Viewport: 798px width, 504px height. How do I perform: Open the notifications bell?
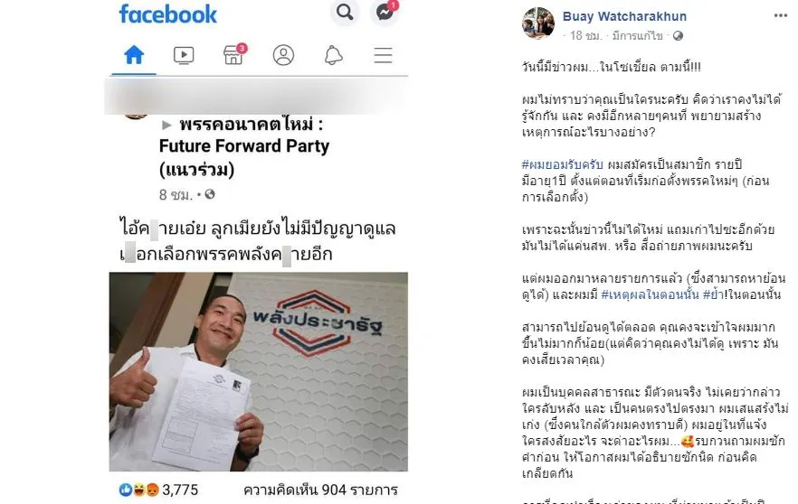[x=333, y=55]
